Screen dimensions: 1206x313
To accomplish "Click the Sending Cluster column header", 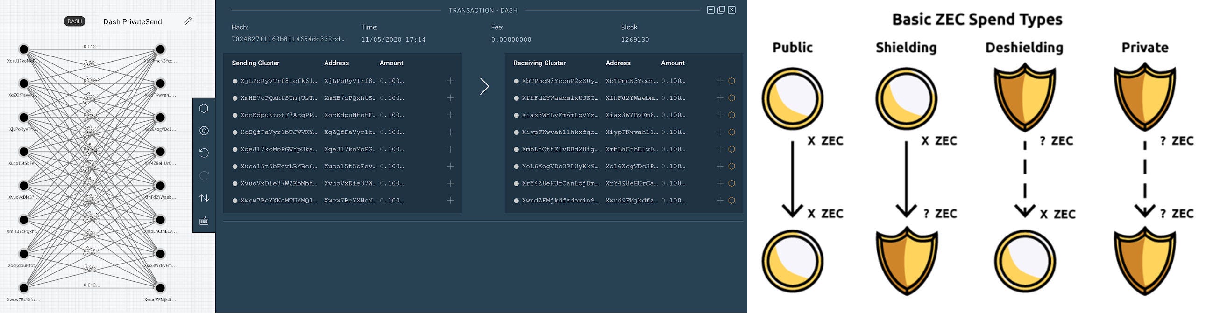I will click(255, 63).
